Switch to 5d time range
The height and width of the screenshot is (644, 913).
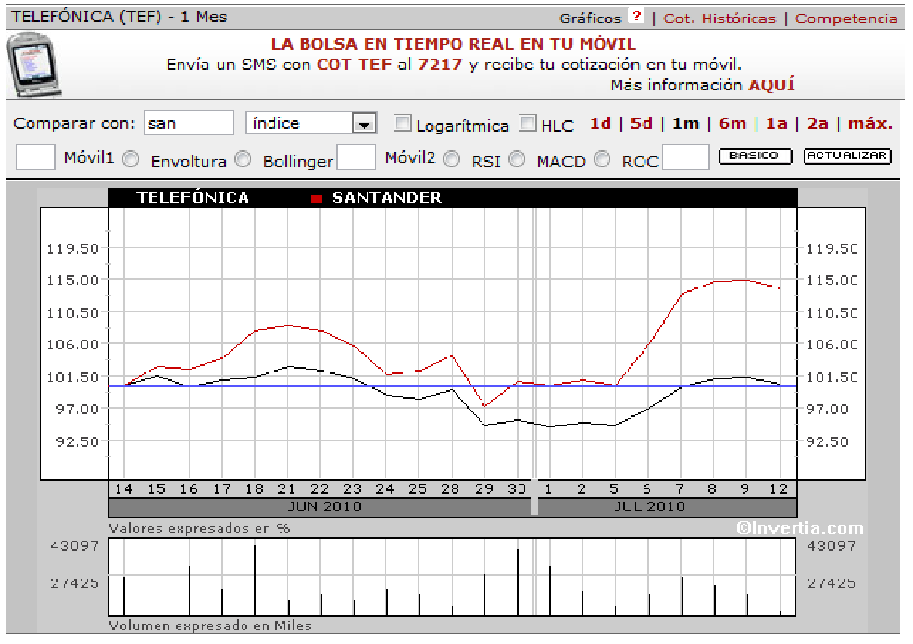[641, 123]
